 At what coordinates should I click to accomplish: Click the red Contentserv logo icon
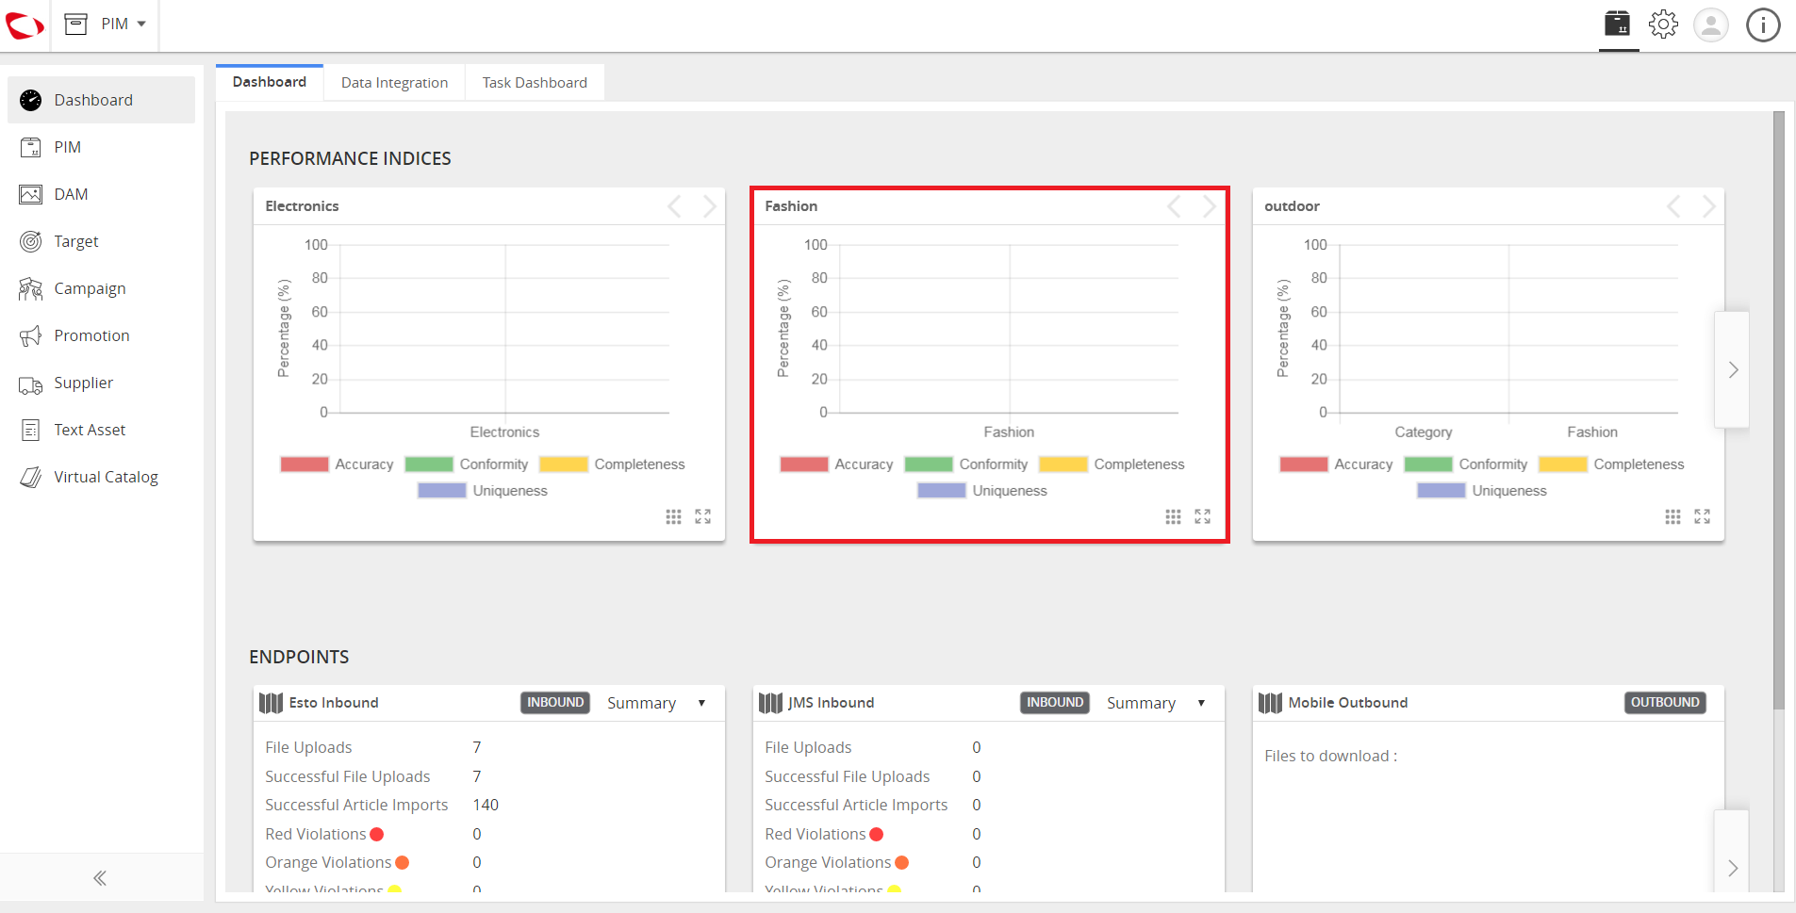pos(24,24)
